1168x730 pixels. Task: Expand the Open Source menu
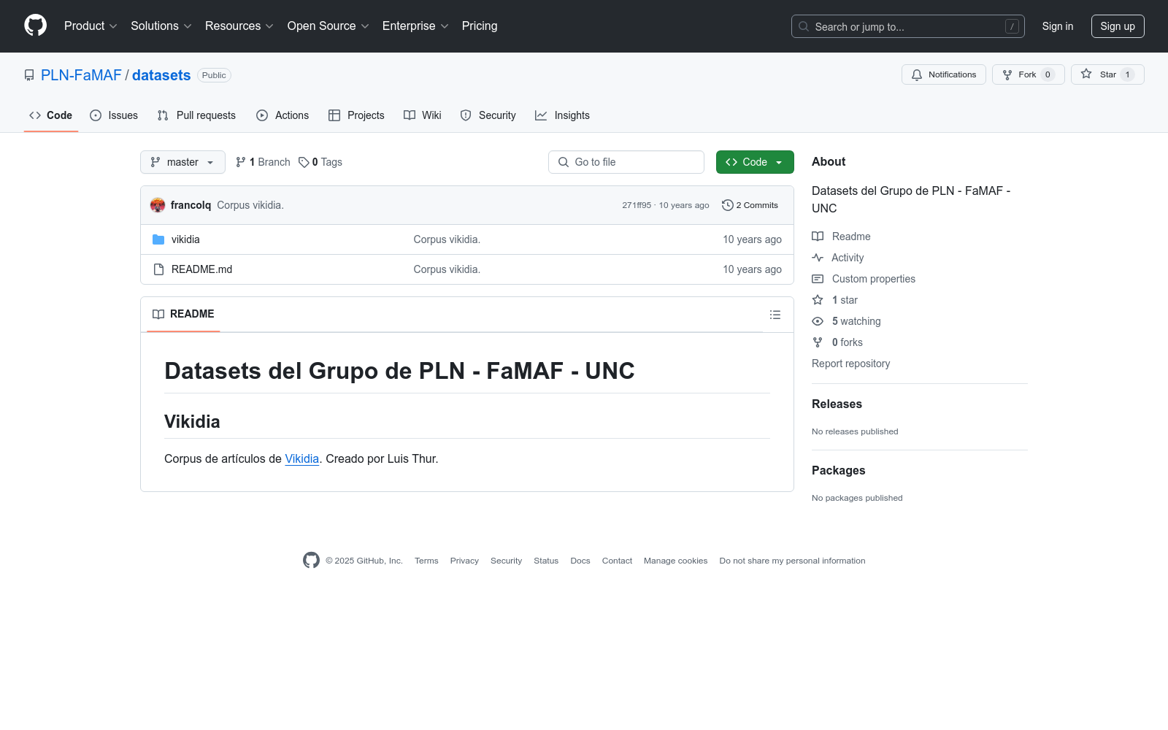pos(328,26)
